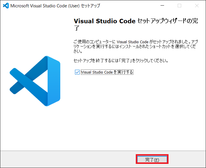
Task: Click the paragraph starting ご使用のコンピューターに
Action: [135, 46]
